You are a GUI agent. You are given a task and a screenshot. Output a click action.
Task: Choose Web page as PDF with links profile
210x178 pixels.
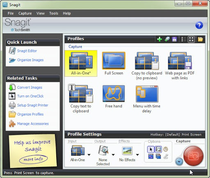pos(180,66)
